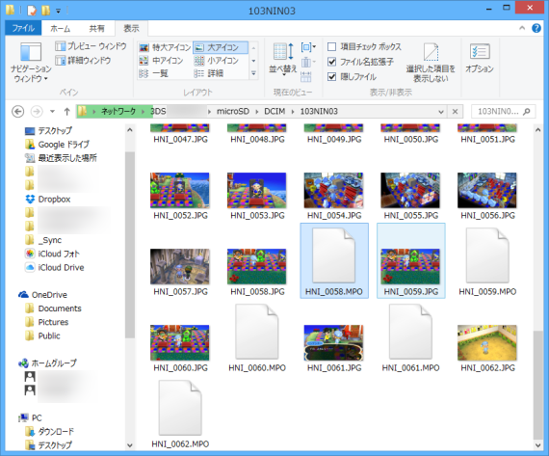Select Small Icons (小アイコン) layout
The height and width of the screenshot is (456, 549).
tap(217, 61)
